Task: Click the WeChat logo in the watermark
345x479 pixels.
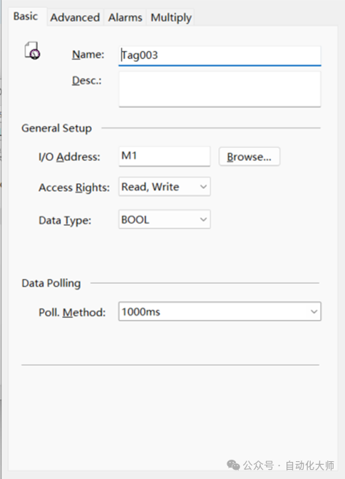Action: coord(233,465)
